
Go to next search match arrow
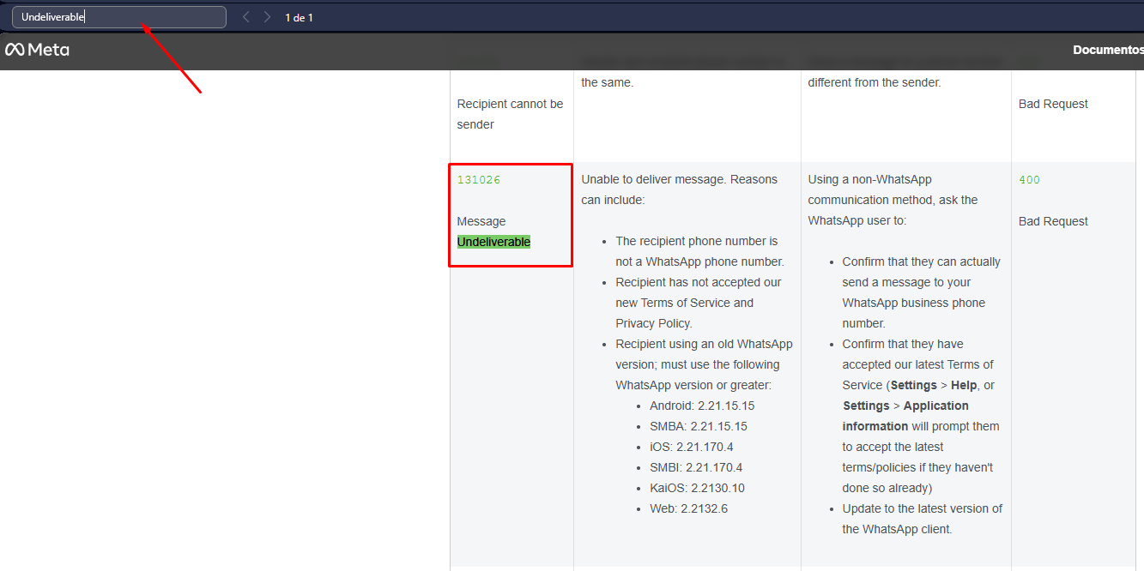tap(268, 17)
